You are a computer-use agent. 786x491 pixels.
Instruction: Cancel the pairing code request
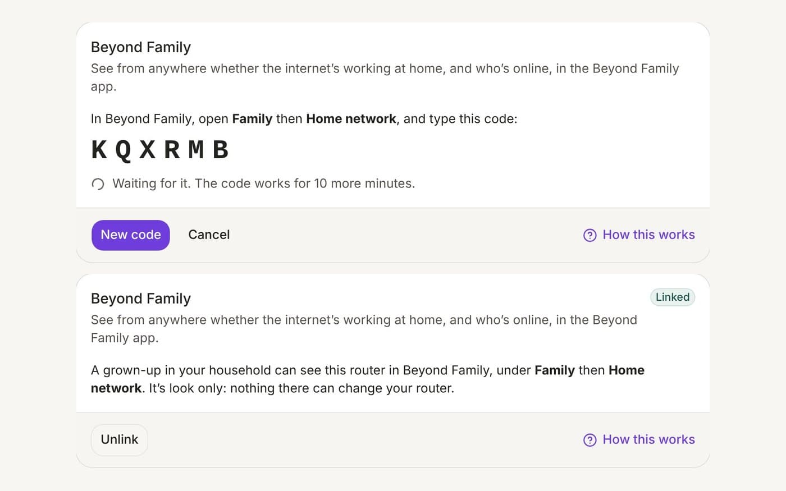pos(209,235)
